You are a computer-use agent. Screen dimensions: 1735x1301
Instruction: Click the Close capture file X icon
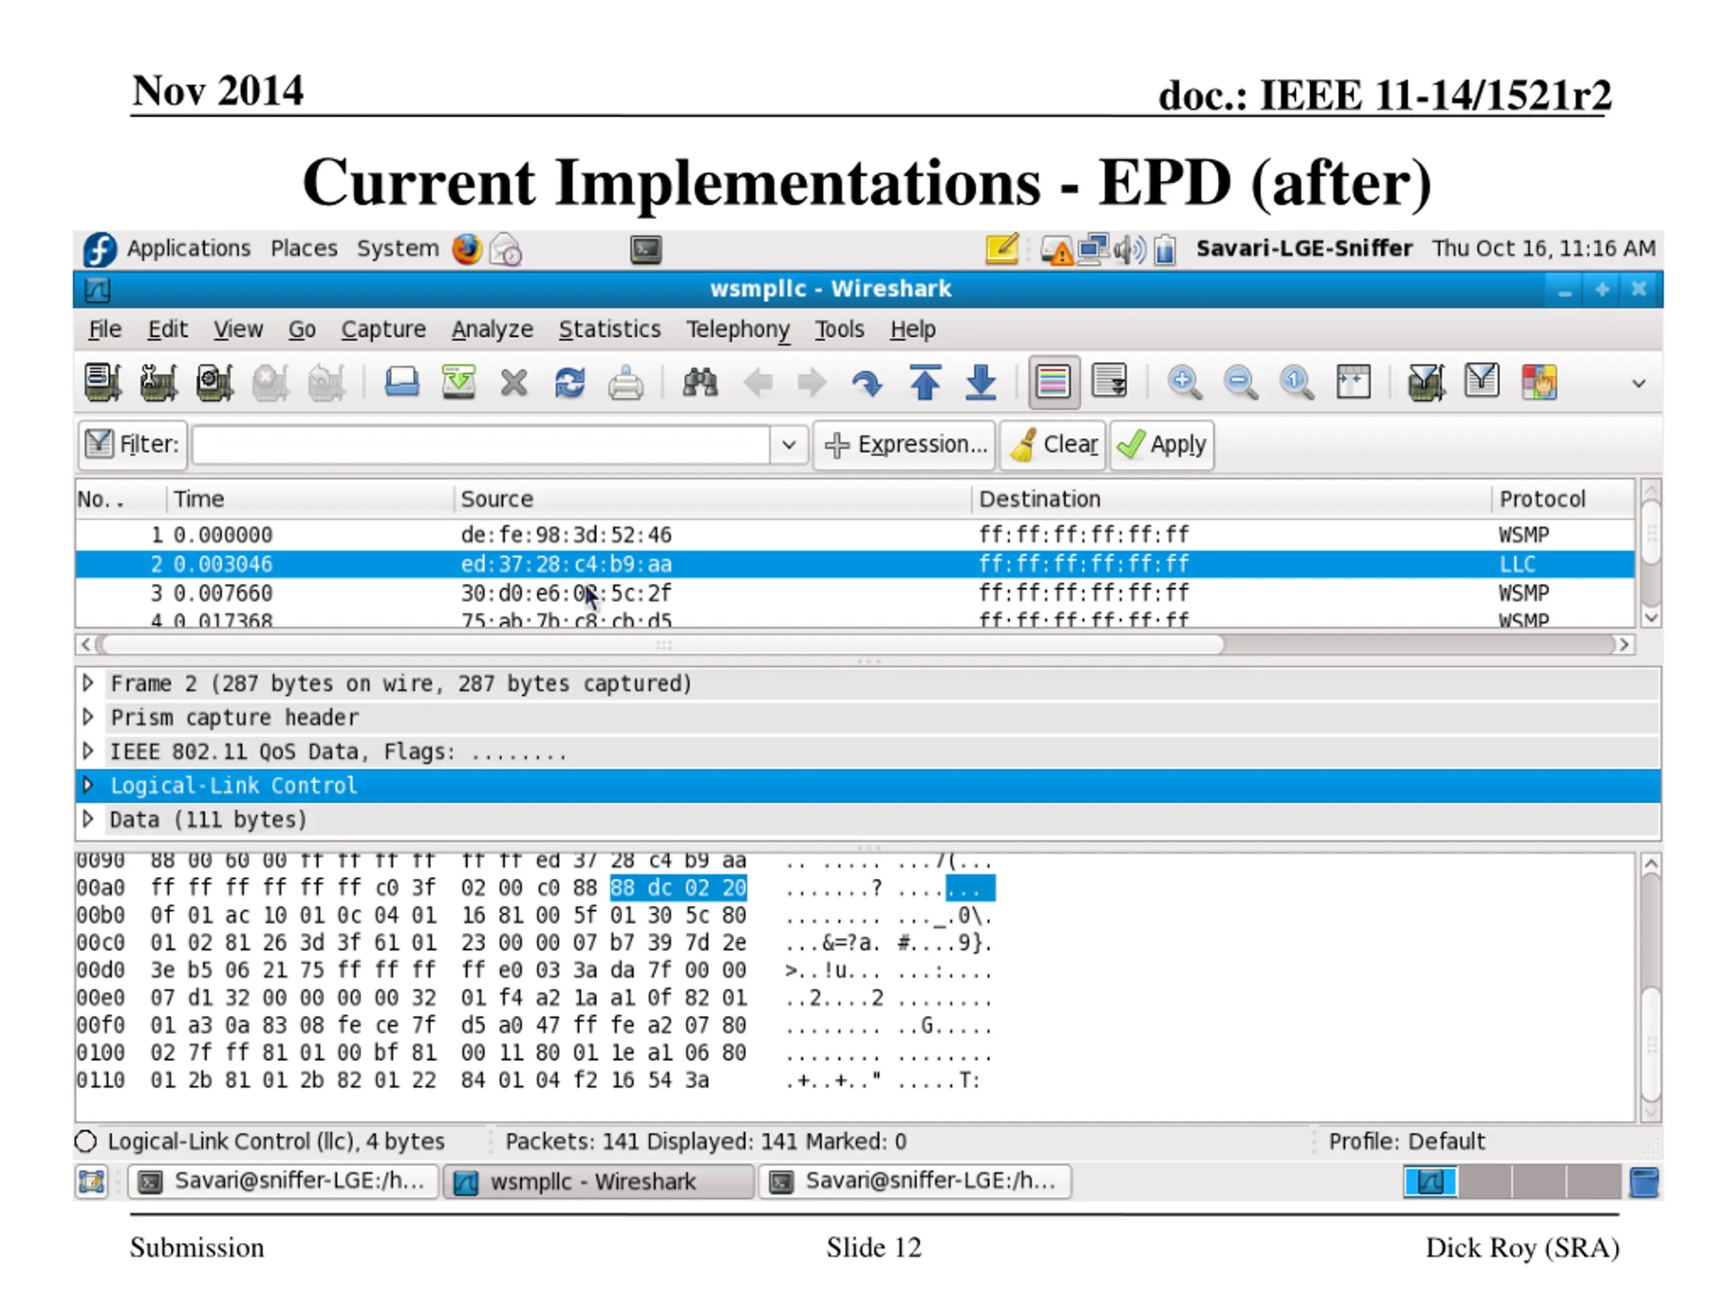(514, 383)
